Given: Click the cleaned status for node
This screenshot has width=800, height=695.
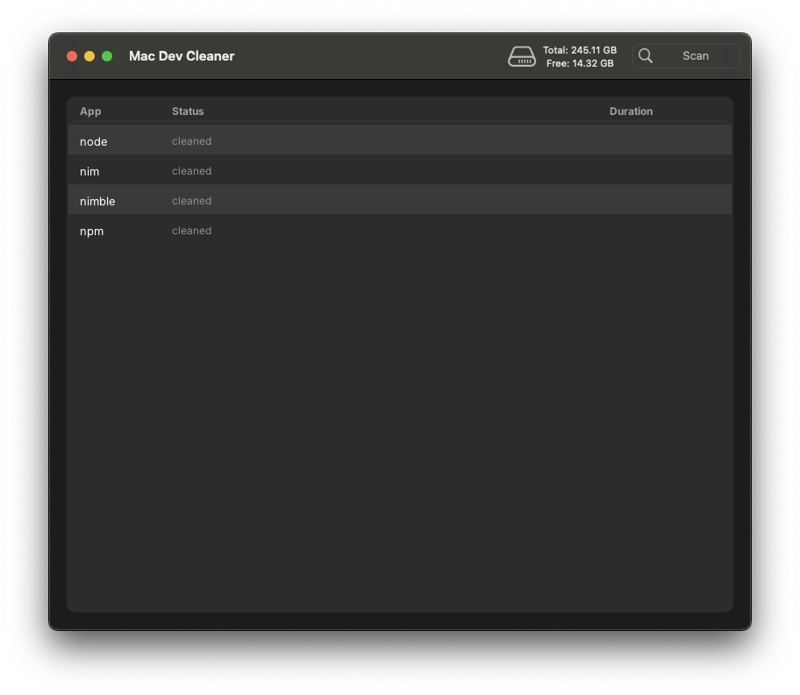Looking at the screenshot, I should coord(191,140).
